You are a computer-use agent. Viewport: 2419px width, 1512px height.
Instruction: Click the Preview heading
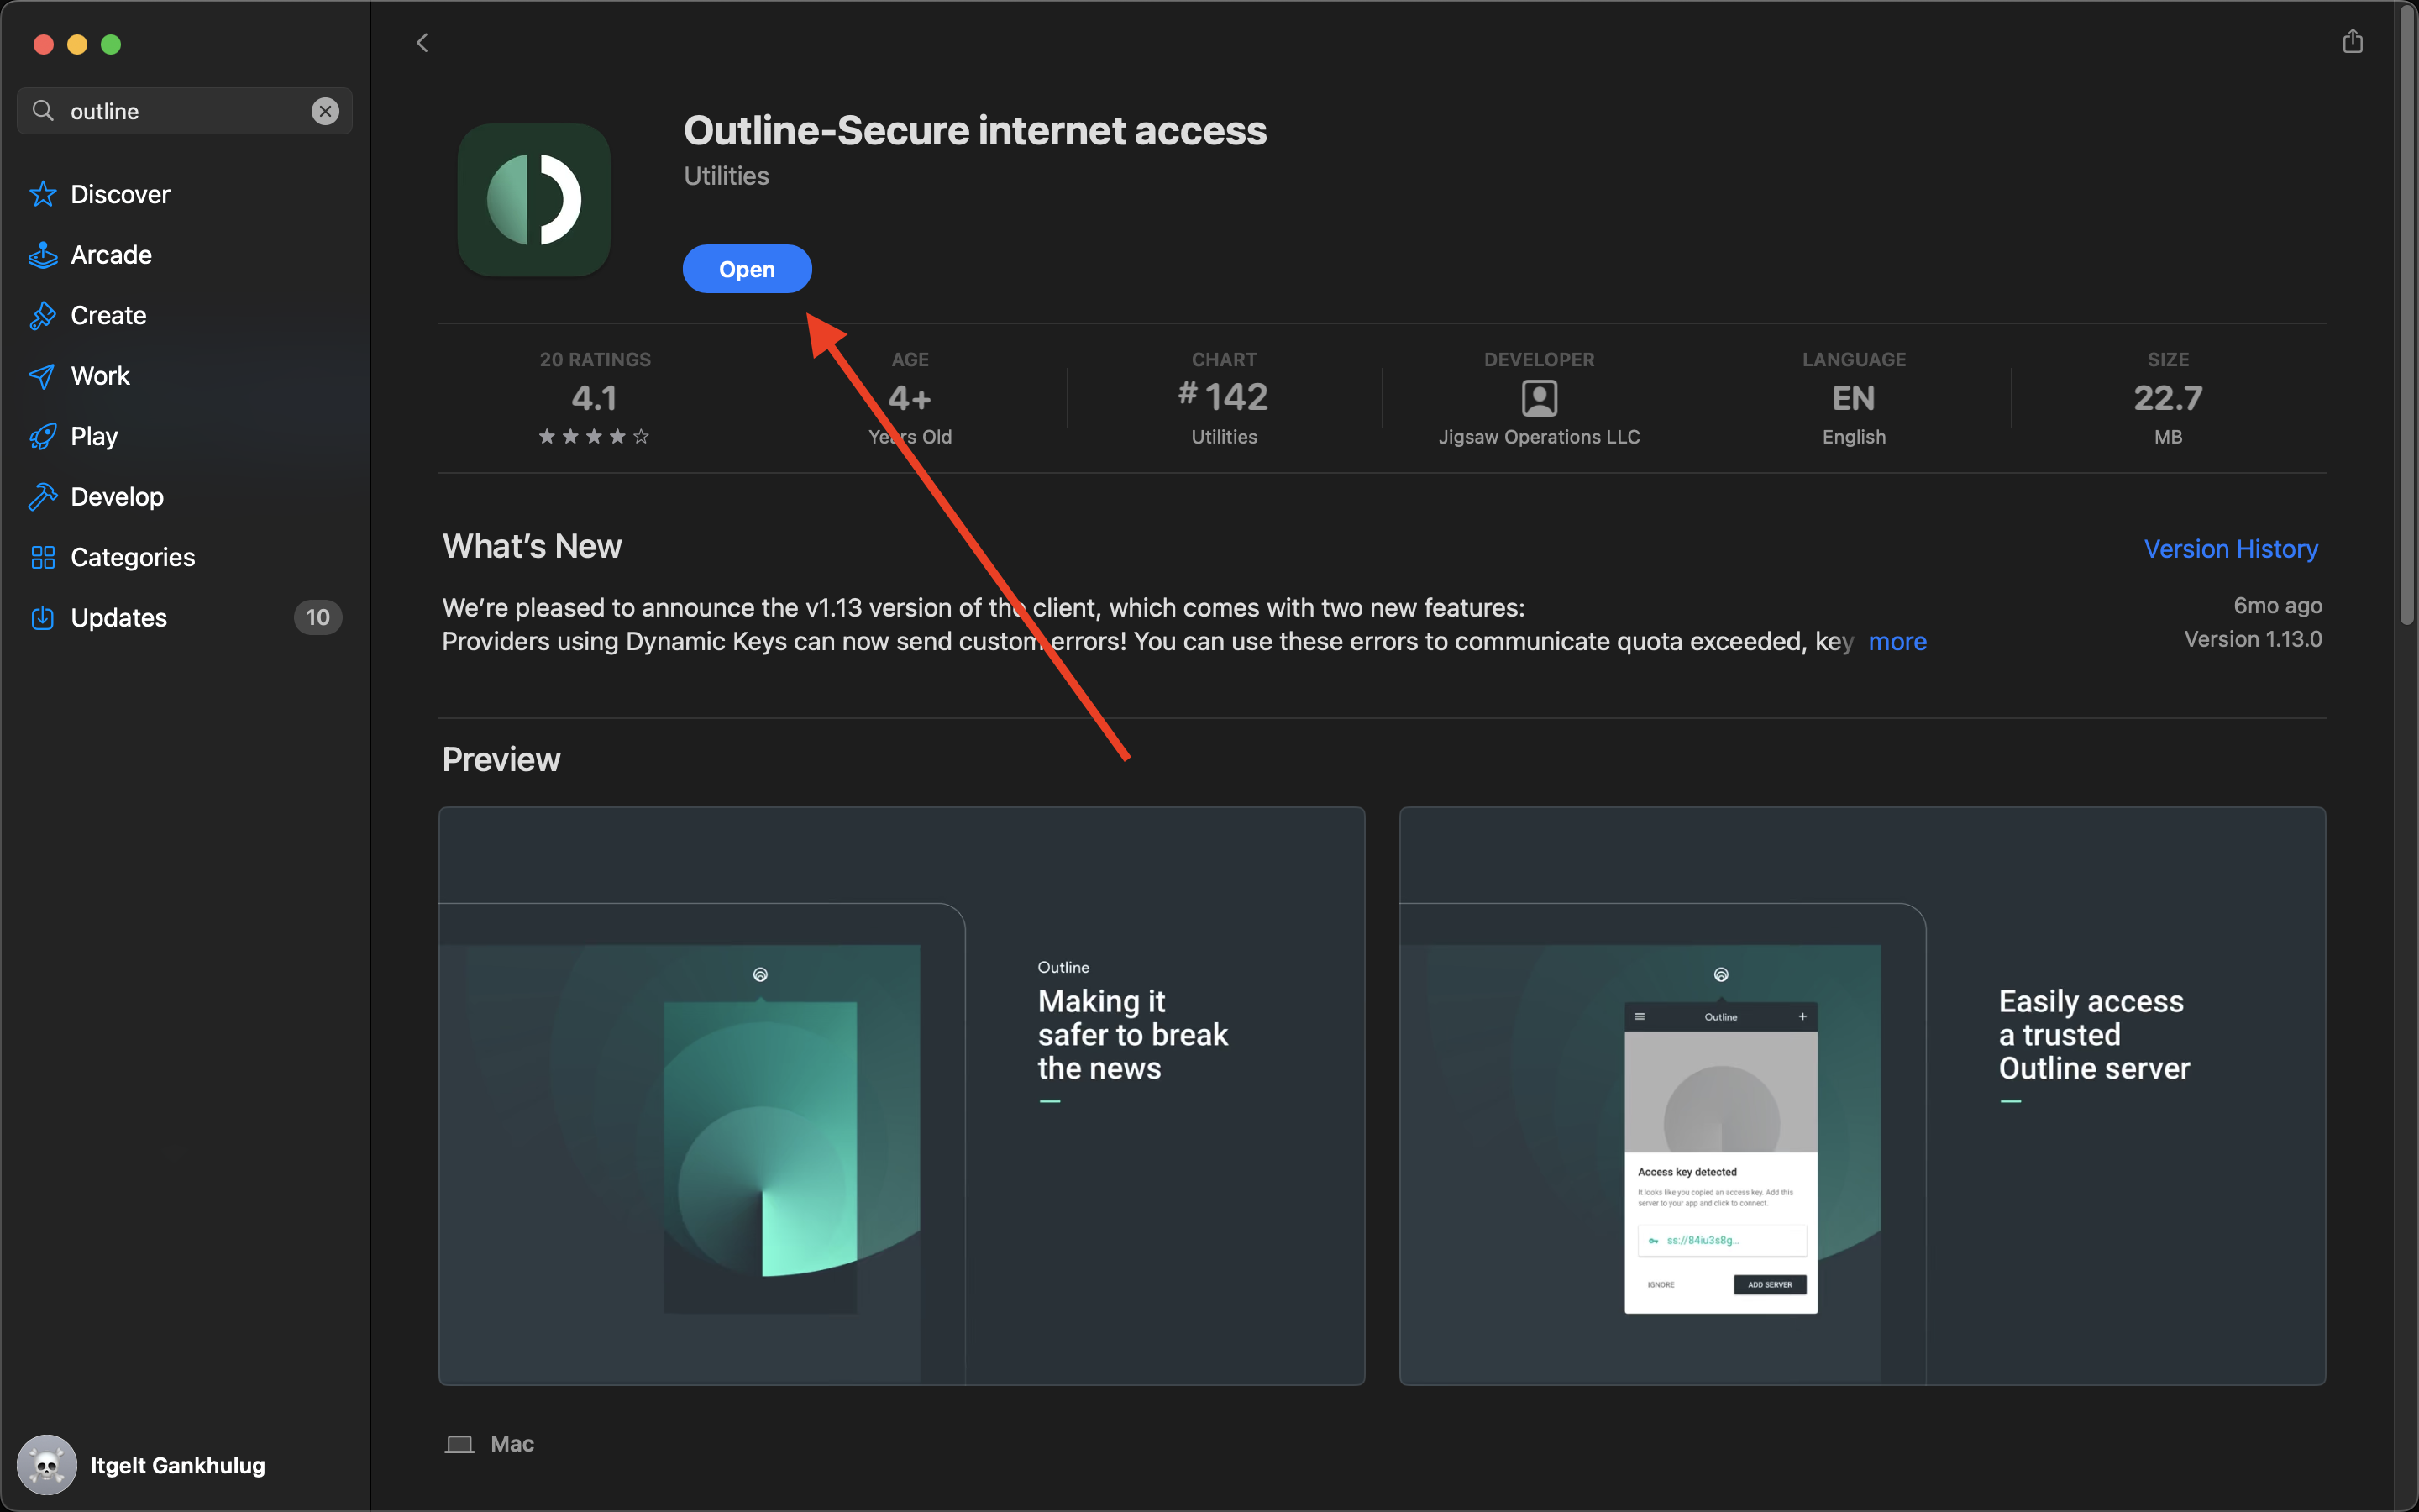click(x=501, y=760)
